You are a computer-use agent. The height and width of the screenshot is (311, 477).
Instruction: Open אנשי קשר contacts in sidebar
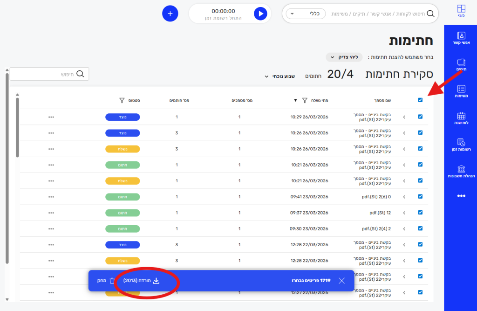(x=461, y=38)
